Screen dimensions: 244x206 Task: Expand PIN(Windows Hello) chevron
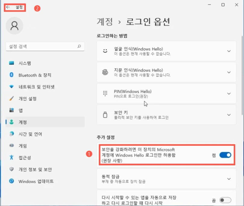pos(229,93)
